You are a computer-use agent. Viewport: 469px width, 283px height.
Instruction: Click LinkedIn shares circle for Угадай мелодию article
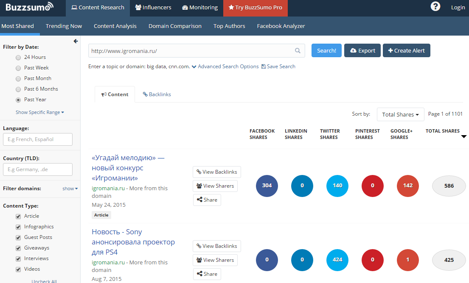[x=302, y=186]
